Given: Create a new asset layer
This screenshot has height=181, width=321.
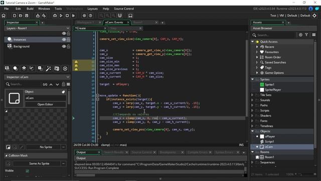Looking at the screenshot, I should 40,68.
